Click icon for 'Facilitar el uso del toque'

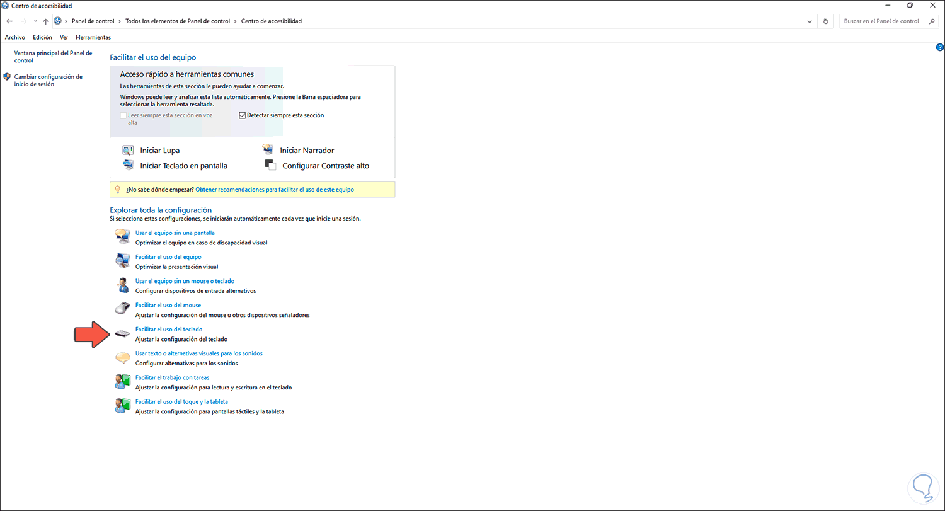pyautogui.click(x=122, y=405)
